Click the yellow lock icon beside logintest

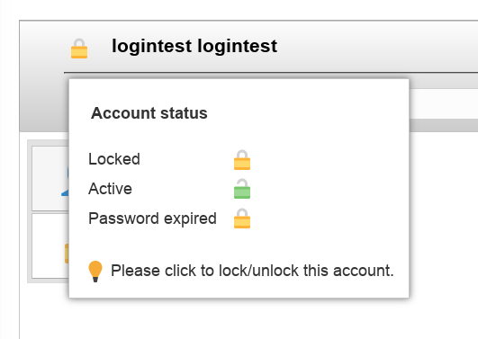point(79,49)
